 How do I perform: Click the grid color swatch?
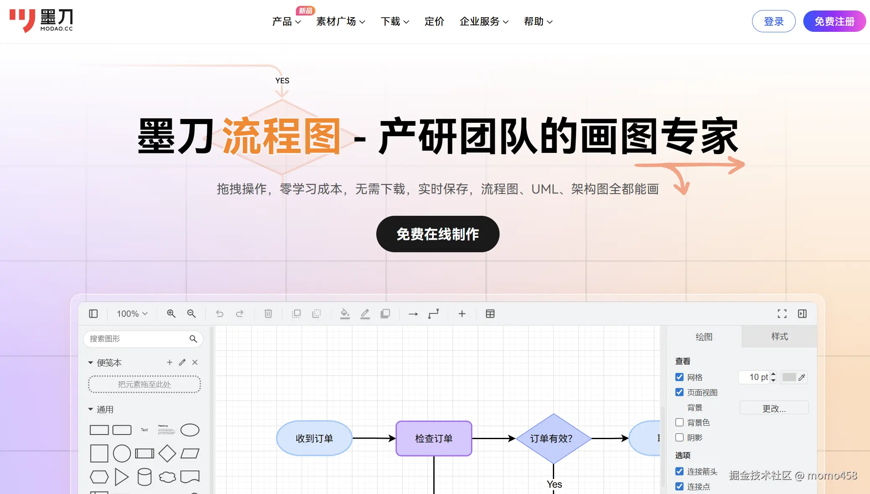[789, 377]
